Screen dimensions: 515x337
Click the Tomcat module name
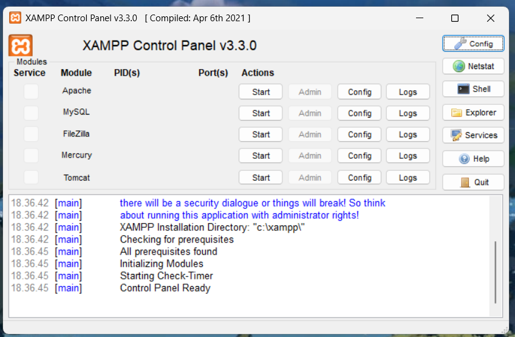click(77, 178)
